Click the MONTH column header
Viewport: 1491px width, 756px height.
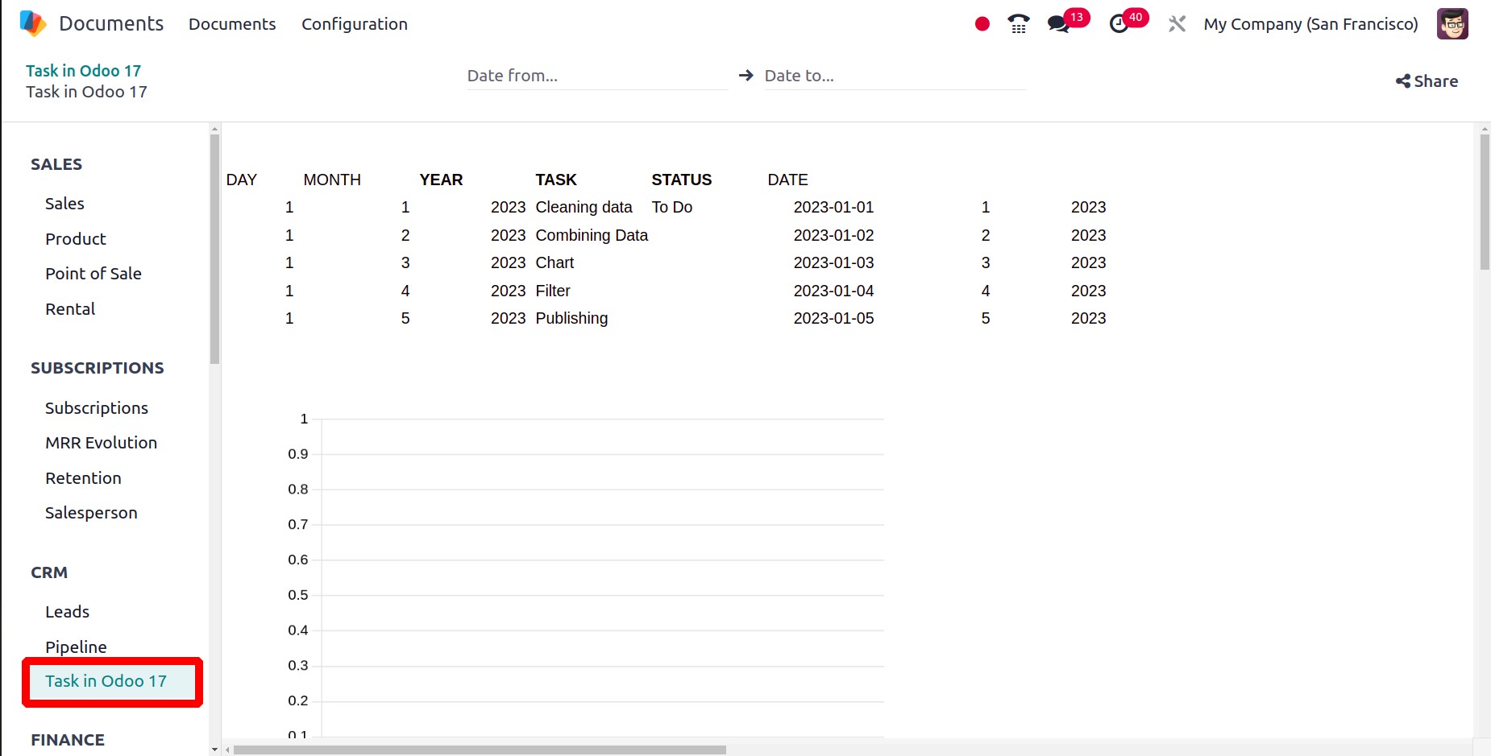332,180
